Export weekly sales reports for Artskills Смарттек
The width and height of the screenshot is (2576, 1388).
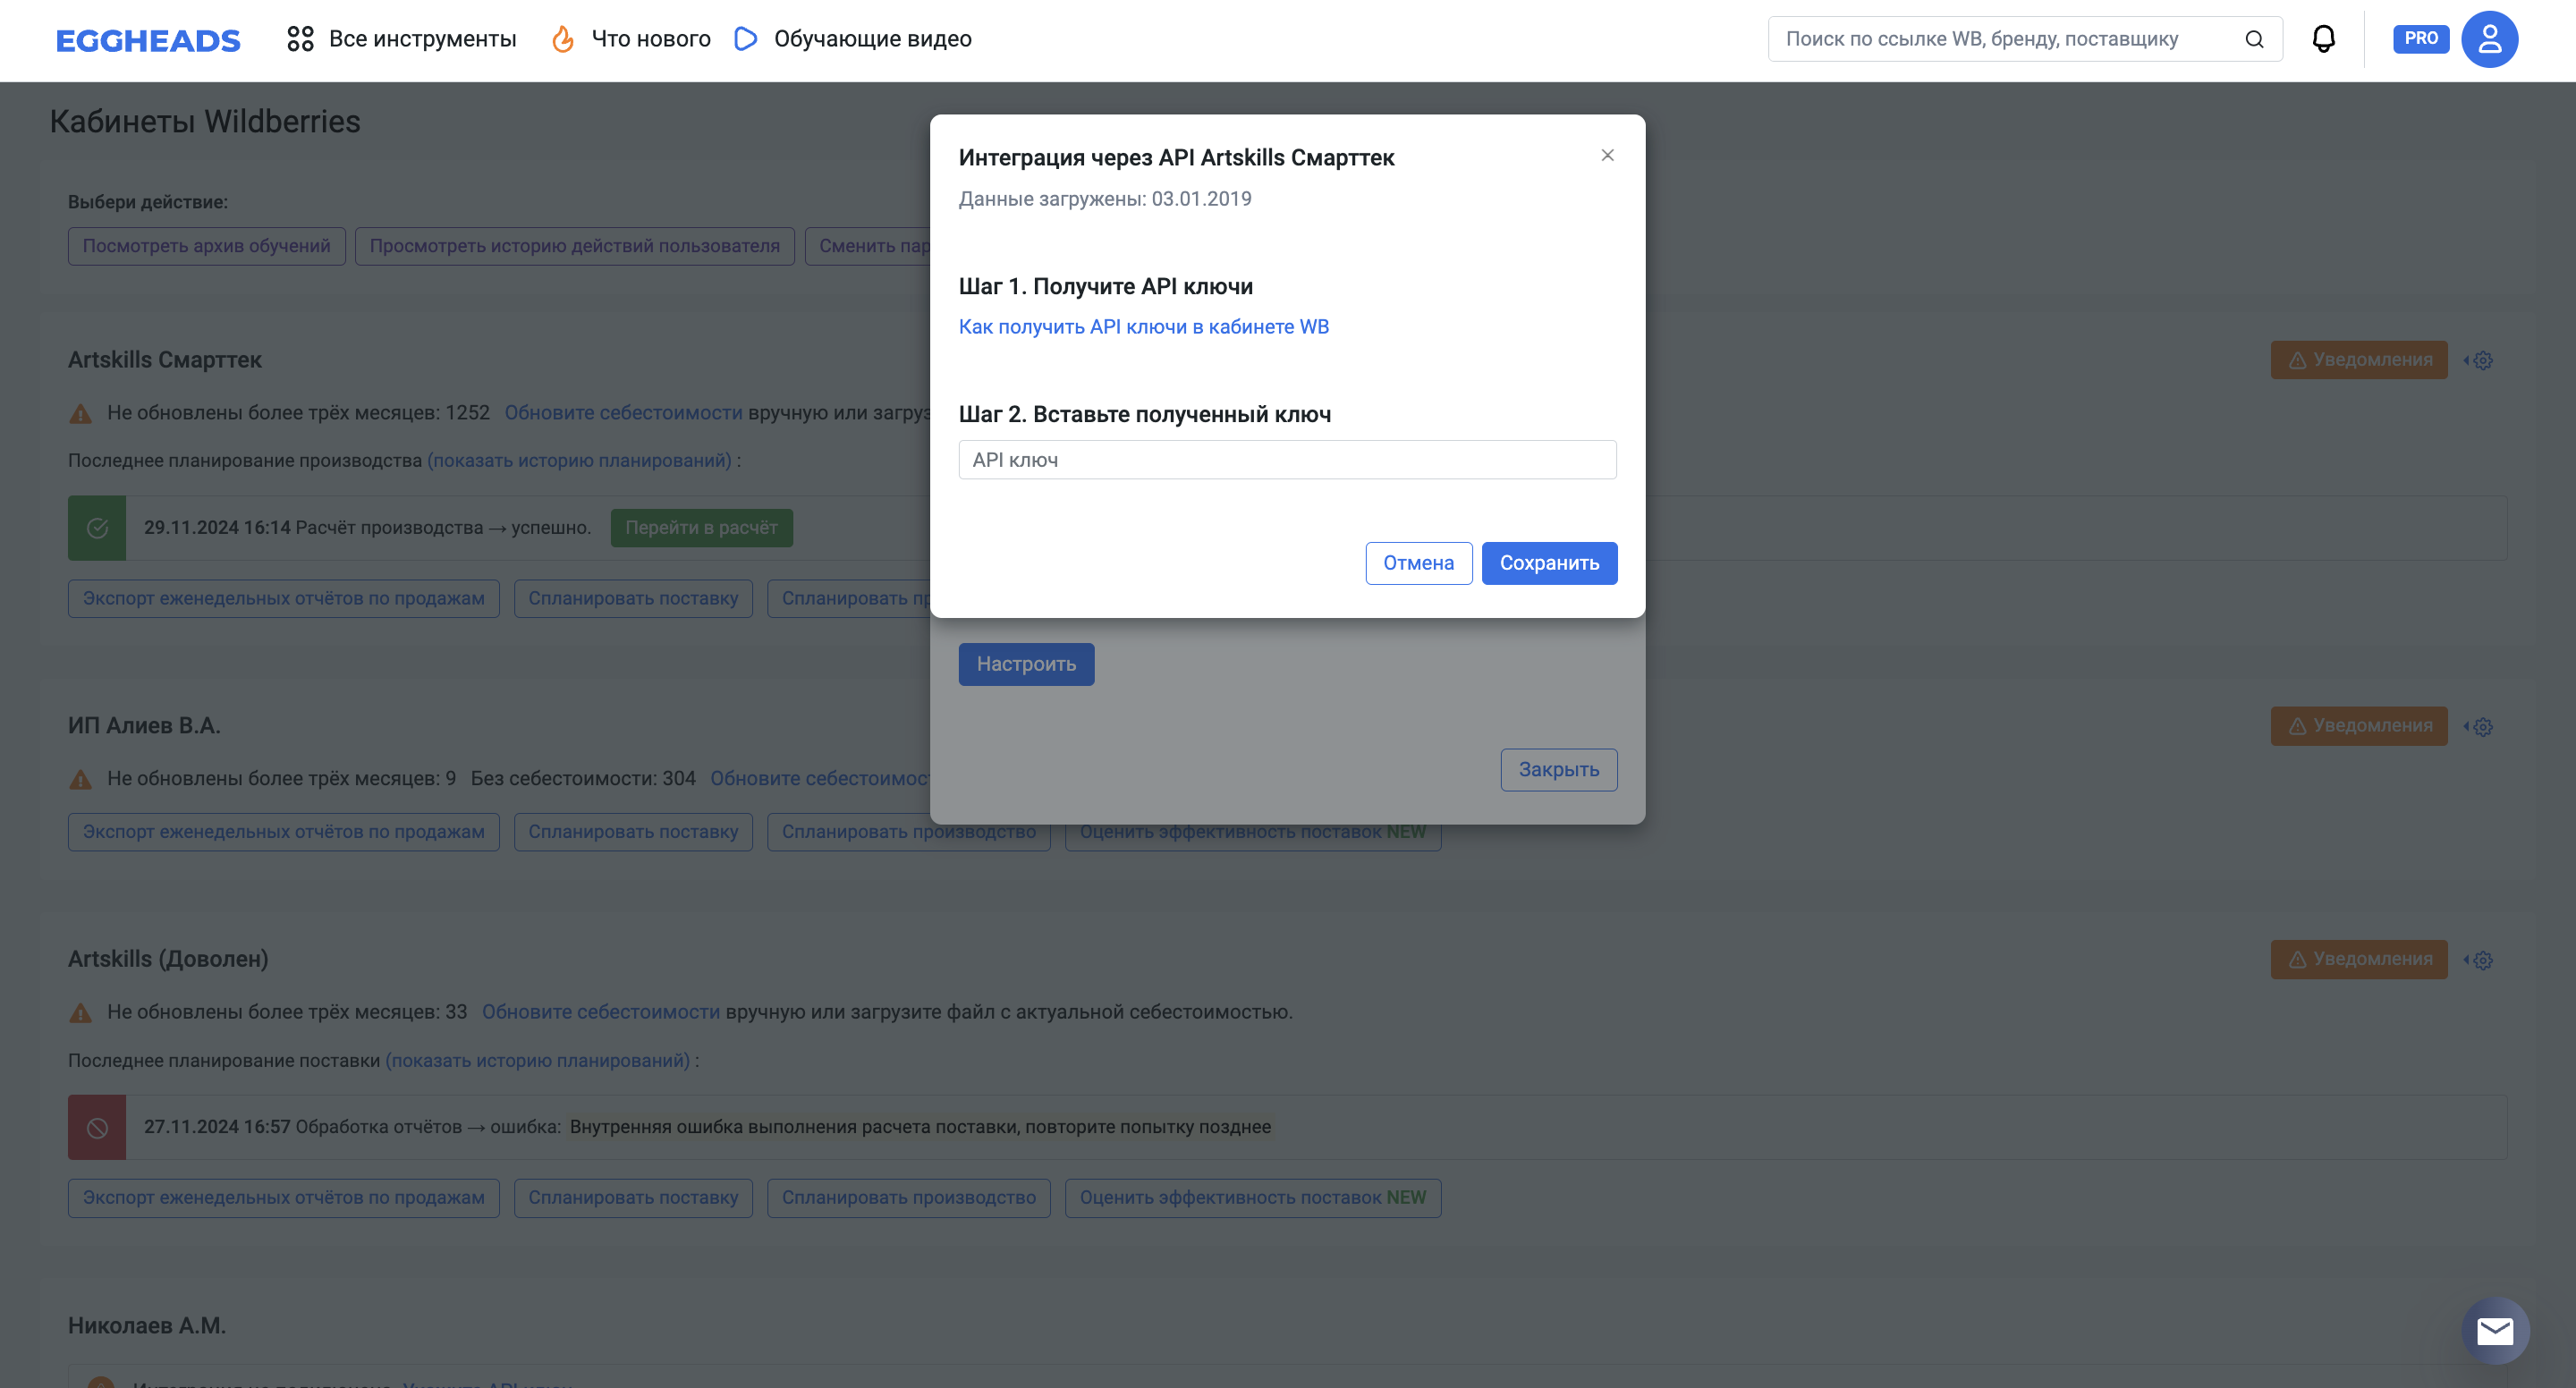[x=283, y=599]
